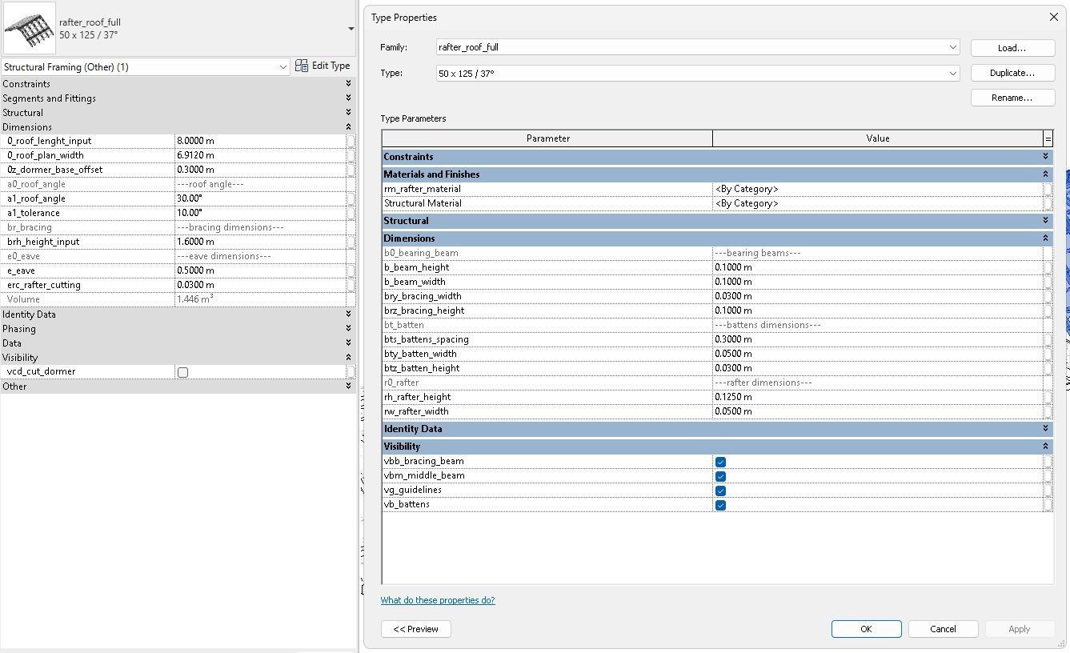Open the 'What do these properties do?' link
This screenshot has height=653, width=1070.
pyautogui.click(x=438, y=600)
